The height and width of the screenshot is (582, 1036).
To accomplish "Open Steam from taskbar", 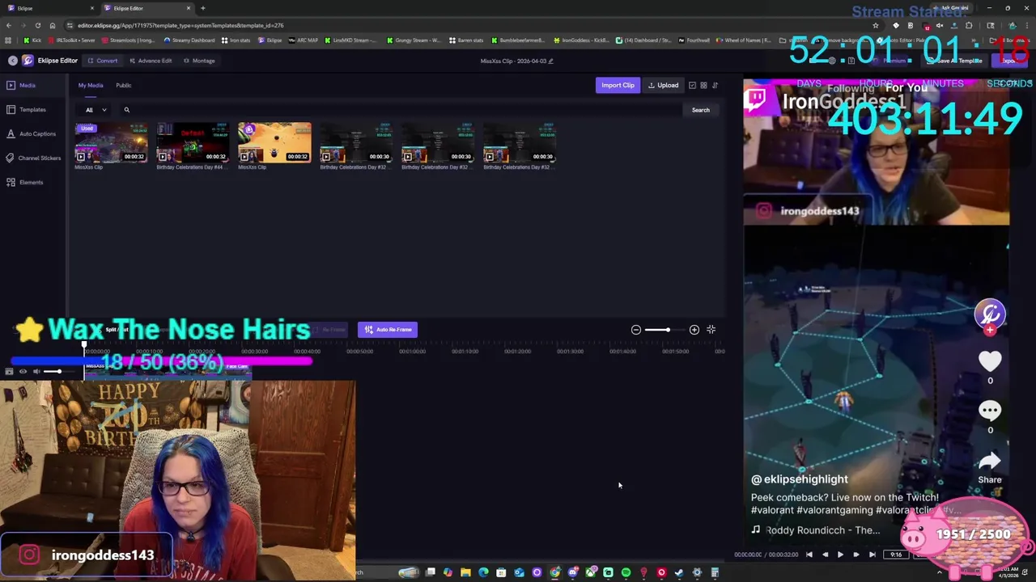I will (x=679, y=572).
